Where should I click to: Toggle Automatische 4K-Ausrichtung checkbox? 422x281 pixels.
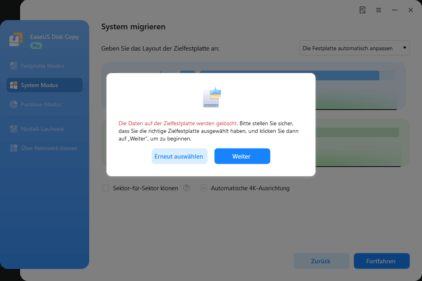[x=204, y=188]
